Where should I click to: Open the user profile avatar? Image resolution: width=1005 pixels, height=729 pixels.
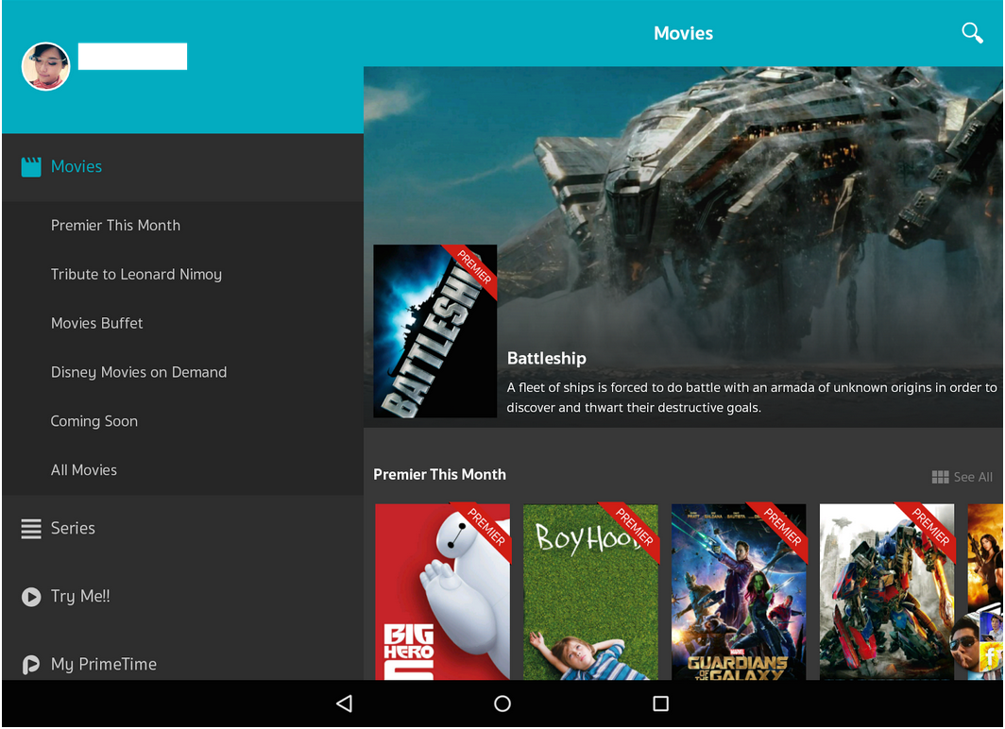[45, 67]
